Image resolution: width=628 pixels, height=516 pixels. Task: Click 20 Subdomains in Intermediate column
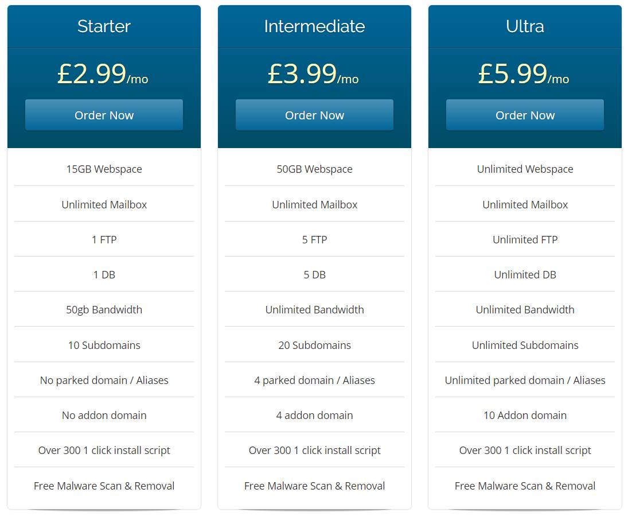coord(314,345)
